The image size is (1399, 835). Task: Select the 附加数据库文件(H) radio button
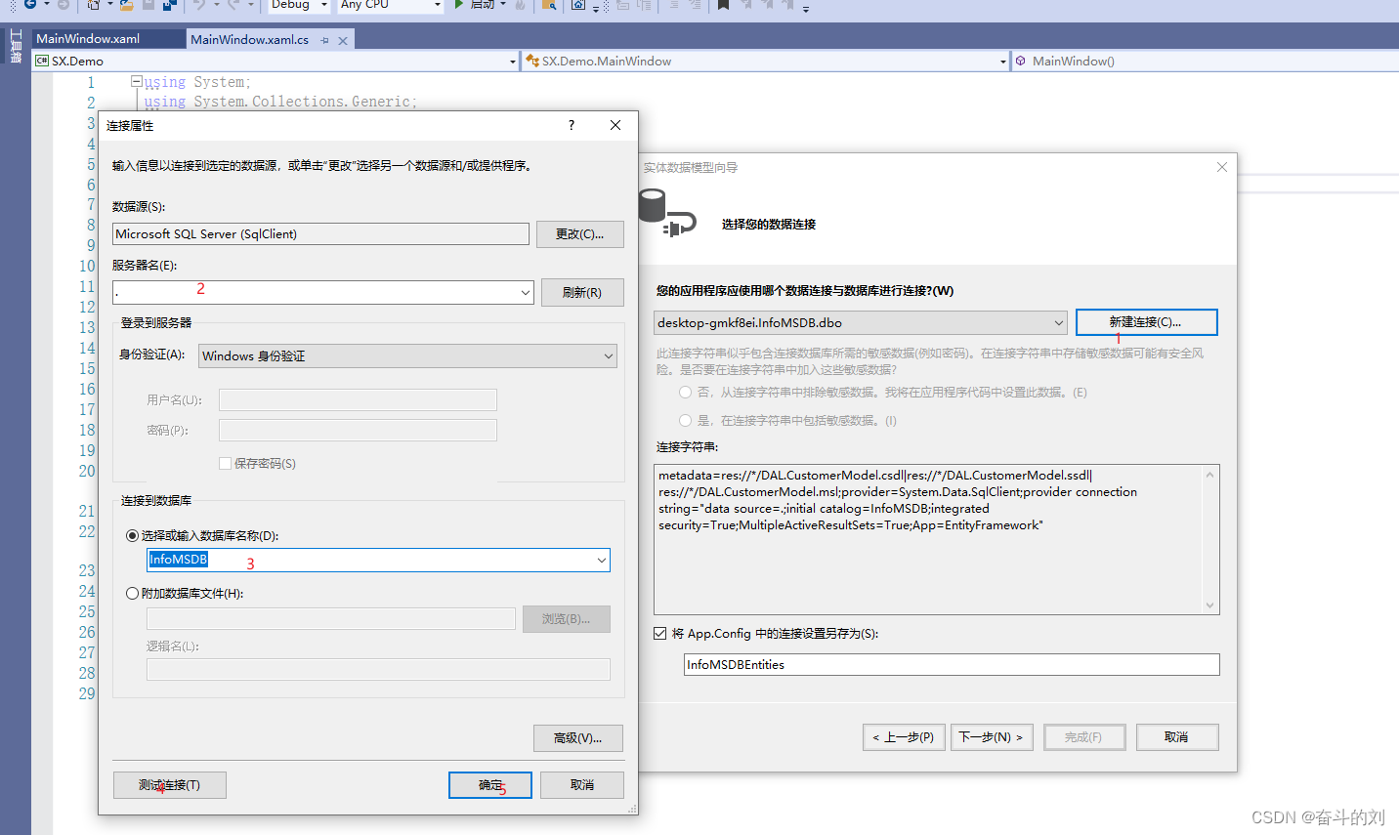pyautogui.click(x=132, y=593)
